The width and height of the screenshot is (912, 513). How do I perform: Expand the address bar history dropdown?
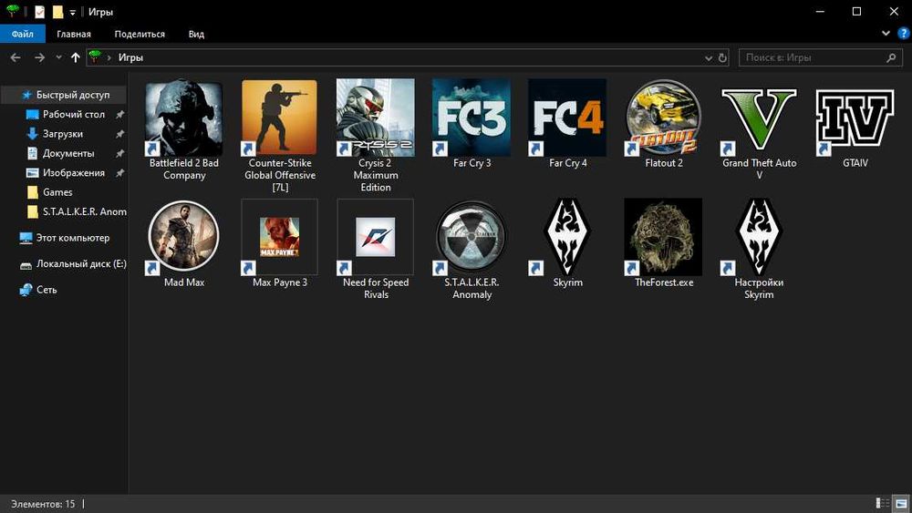tap(708, 57)
